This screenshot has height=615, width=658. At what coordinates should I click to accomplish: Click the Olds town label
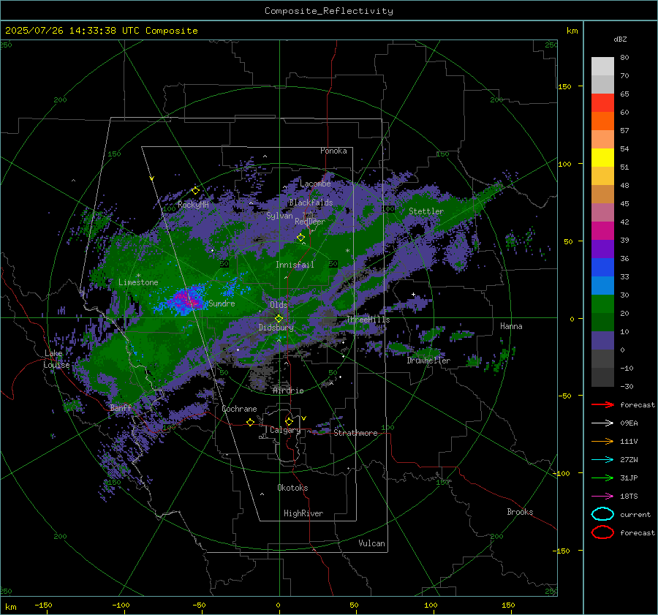pos(279,305)
